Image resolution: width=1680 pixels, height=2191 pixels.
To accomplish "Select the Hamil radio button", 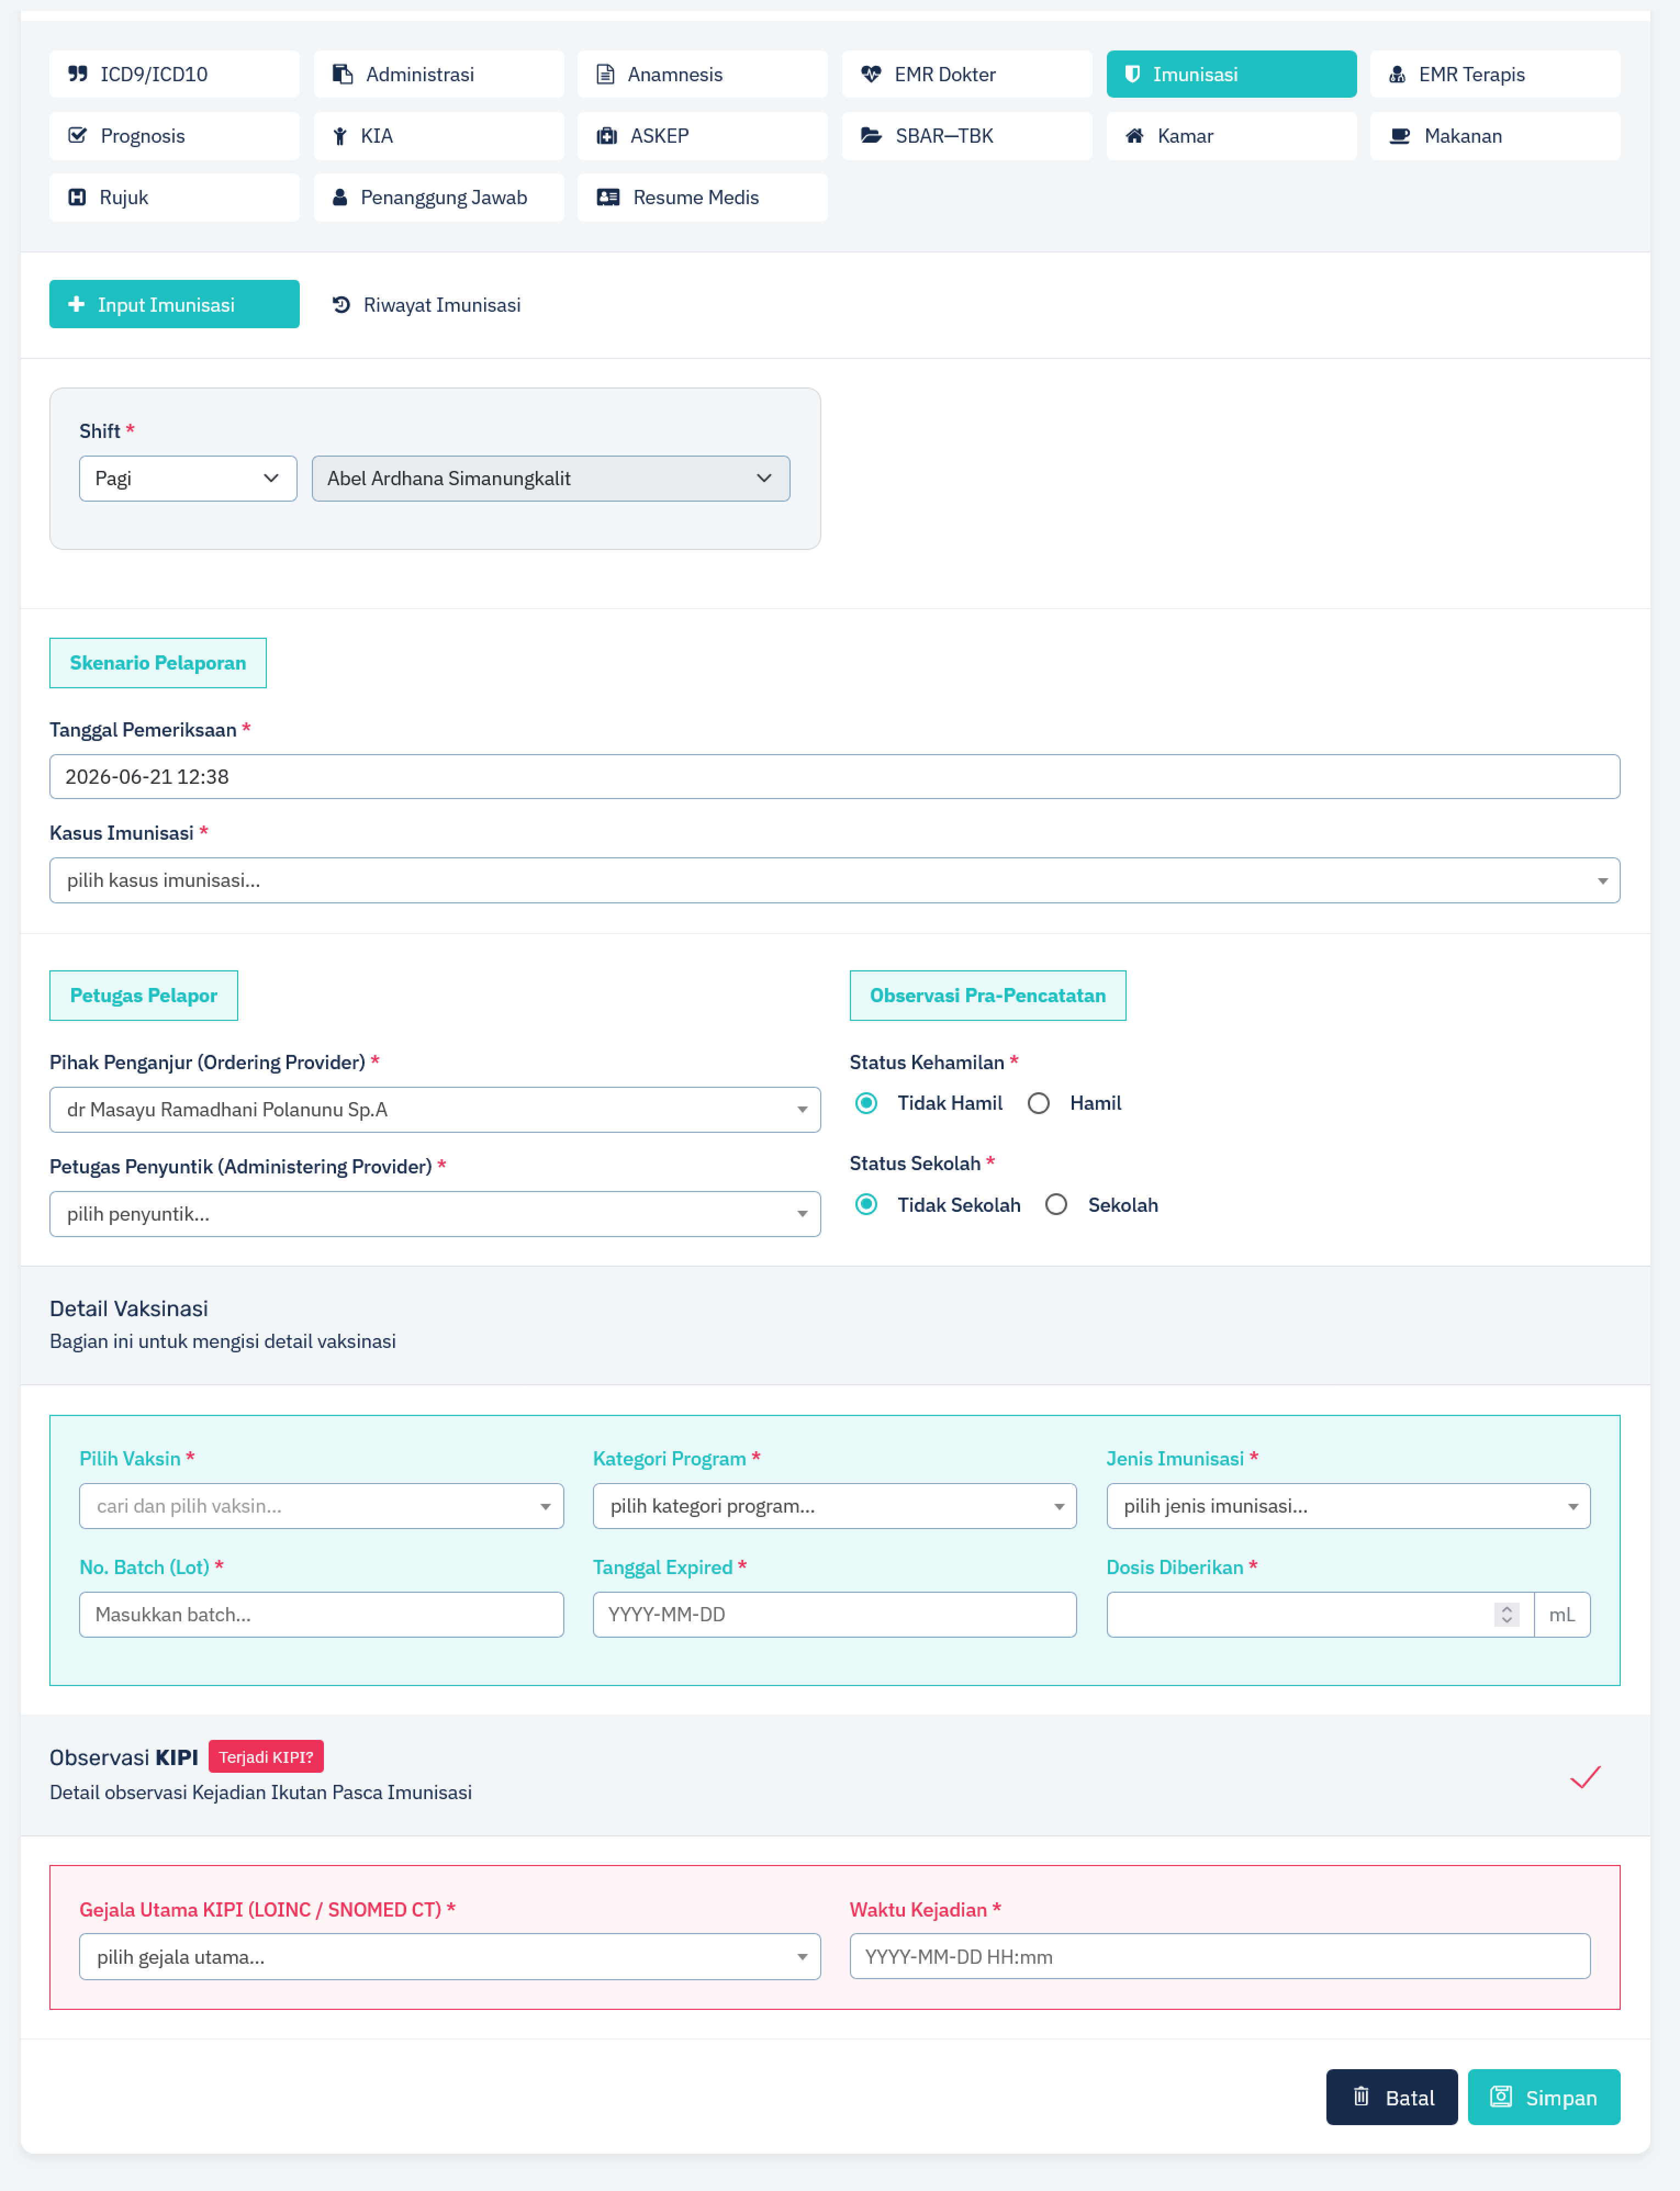I will click(x=1039, y=1103).
